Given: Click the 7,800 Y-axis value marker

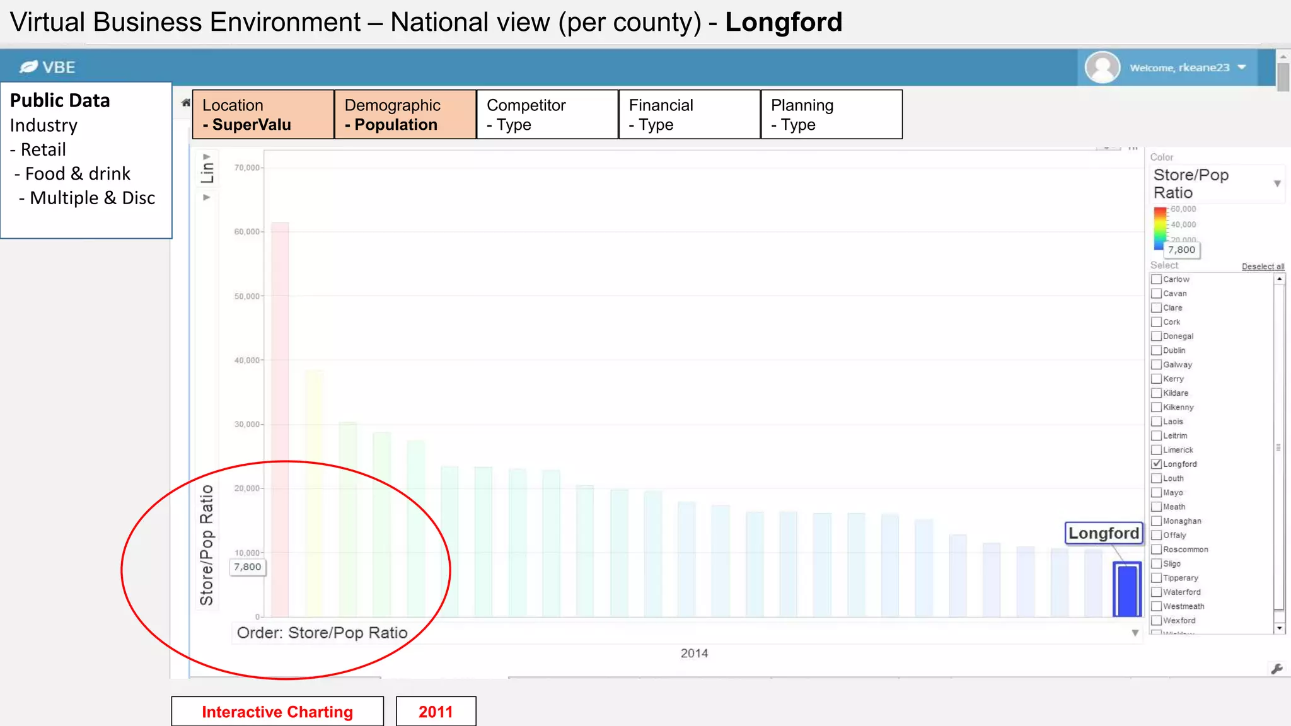Looking at the screenshot, I should click(x=247, y=567).
